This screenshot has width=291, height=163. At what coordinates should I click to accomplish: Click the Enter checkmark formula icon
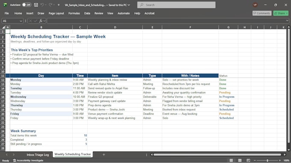36,21
